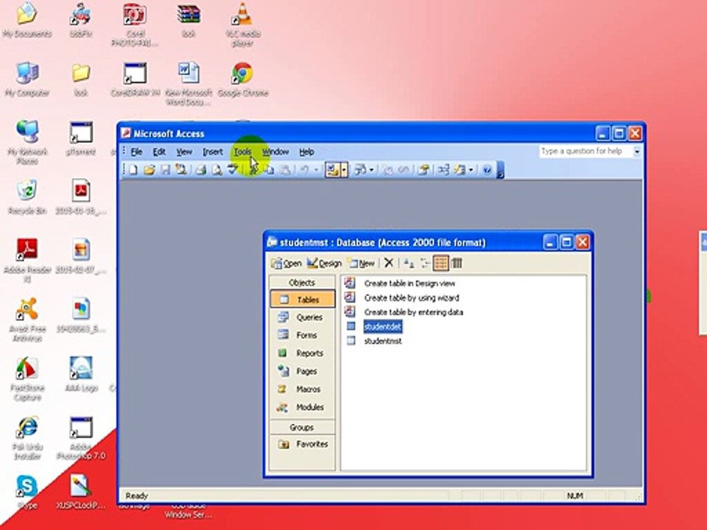
Task: Click the VLC media player desktop icon
Action: 242,15
